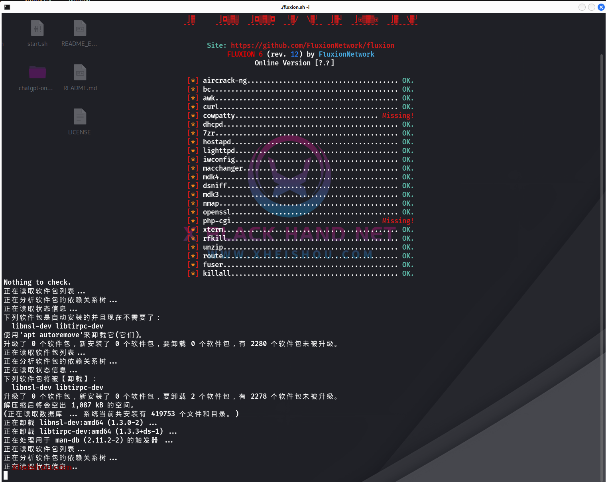Image resolution: width=606 pixels, height=482 pixels.
Task: Click the dsniff dependency line
Action: pyautogui.click(x=301, y=186)
